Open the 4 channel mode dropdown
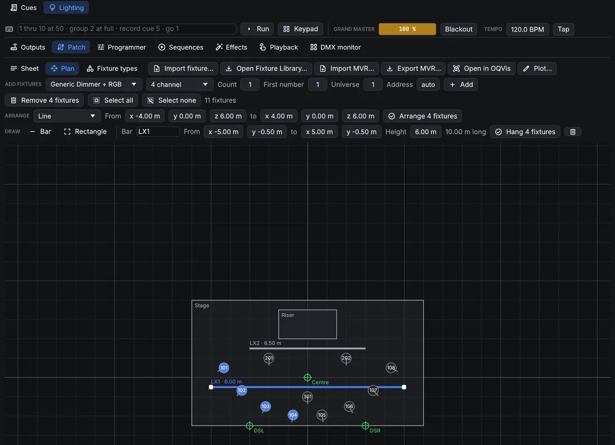Screen dimensions: 615x445 [179, 84]
